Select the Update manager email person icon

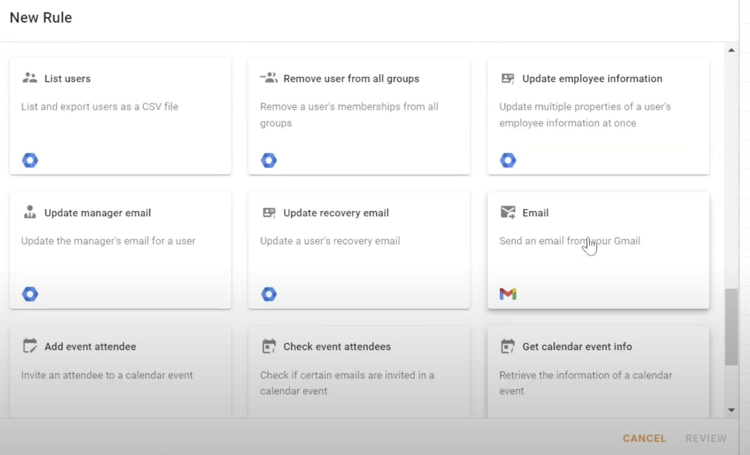coord(30,212)
